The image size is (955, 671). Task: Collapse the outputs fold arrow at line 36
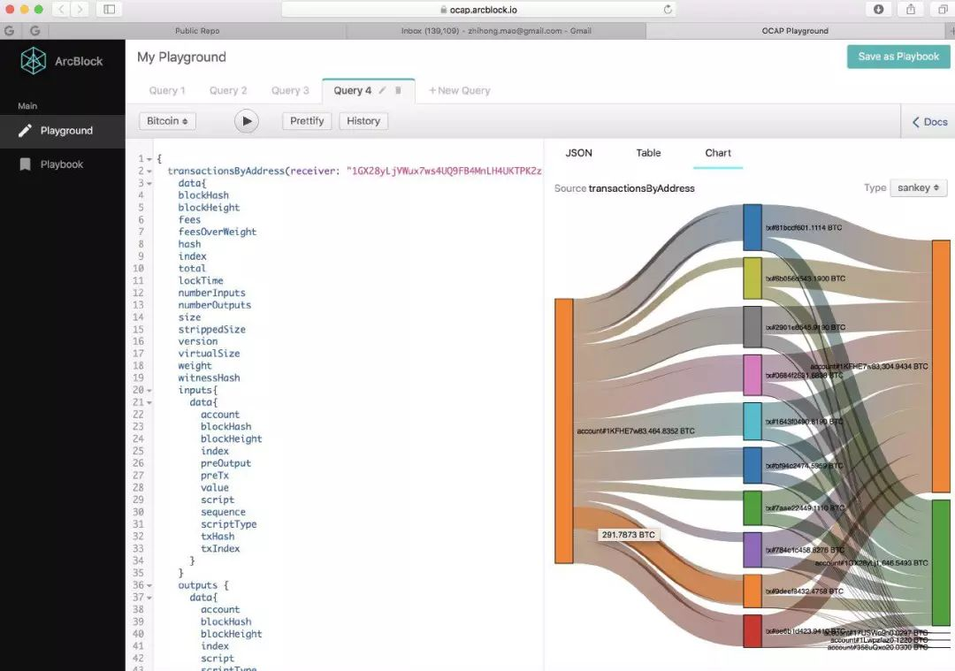click(x=149, y=585)
